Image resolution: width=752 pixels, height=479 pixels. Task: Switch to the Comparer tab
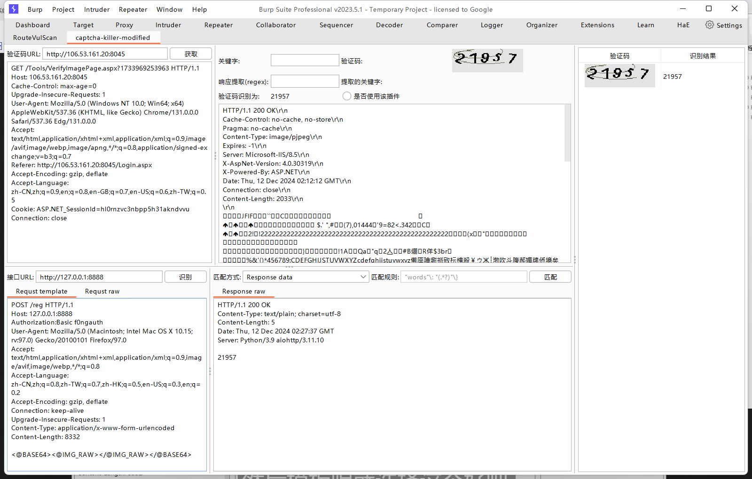point(442,25)
